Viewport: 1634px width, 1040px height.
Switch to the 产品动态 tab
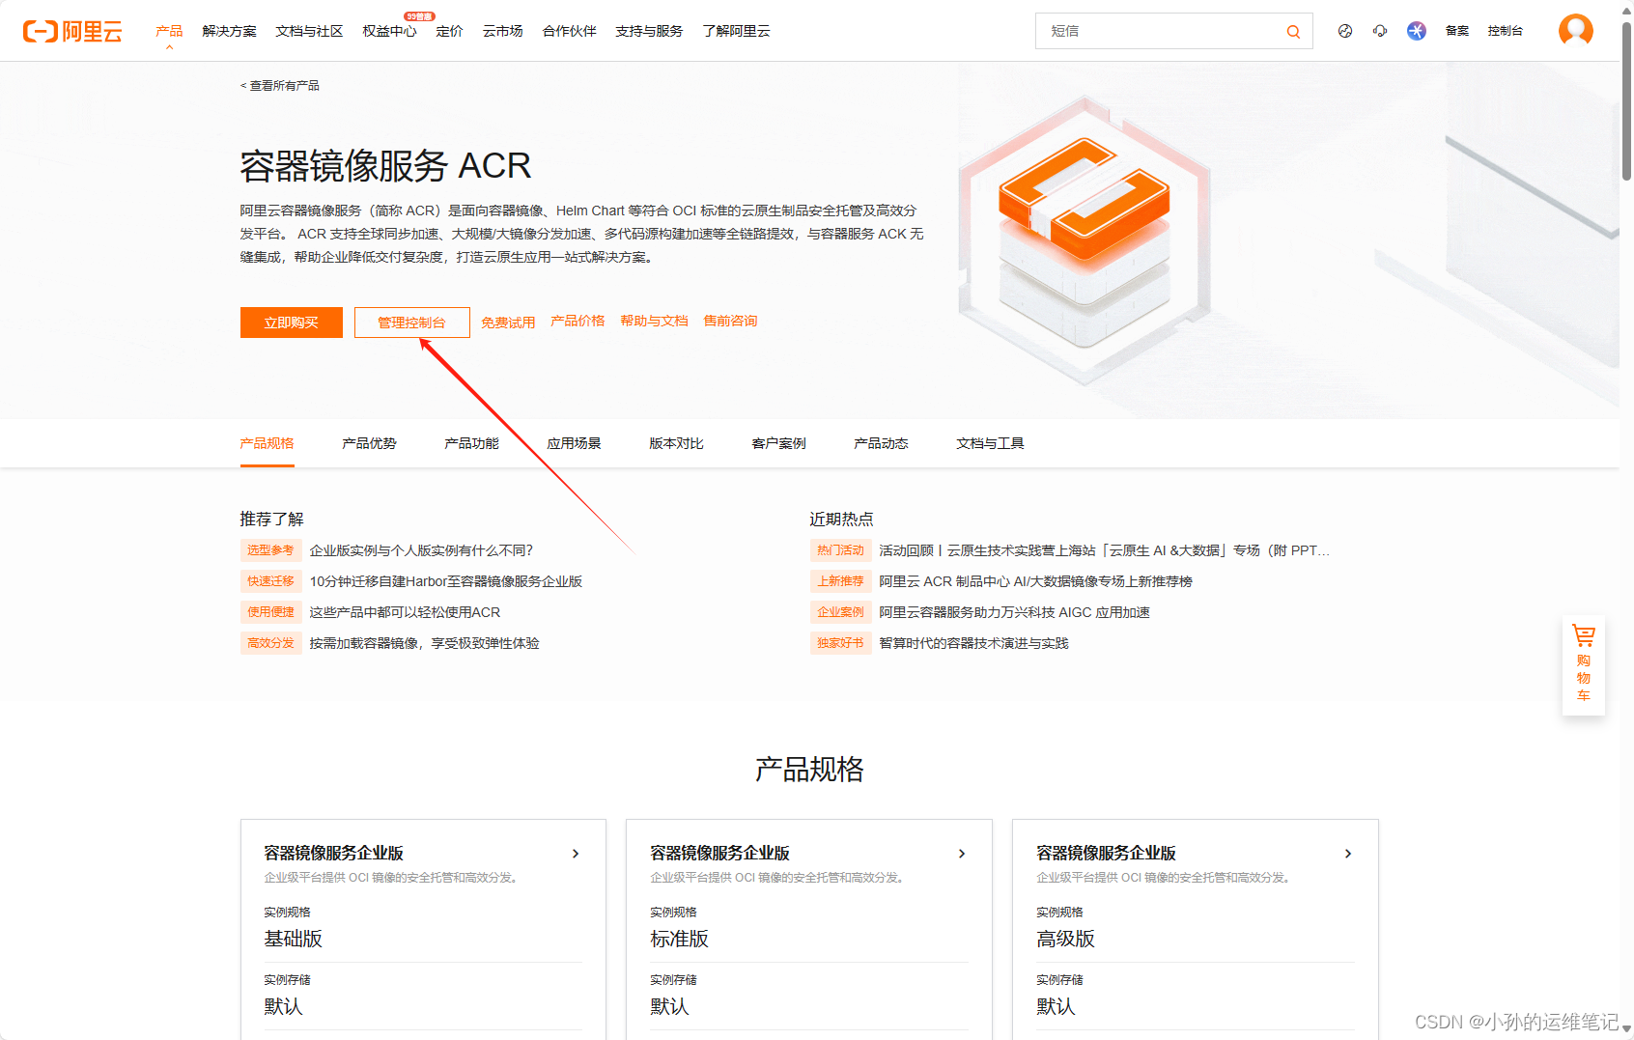click(881, 443)
